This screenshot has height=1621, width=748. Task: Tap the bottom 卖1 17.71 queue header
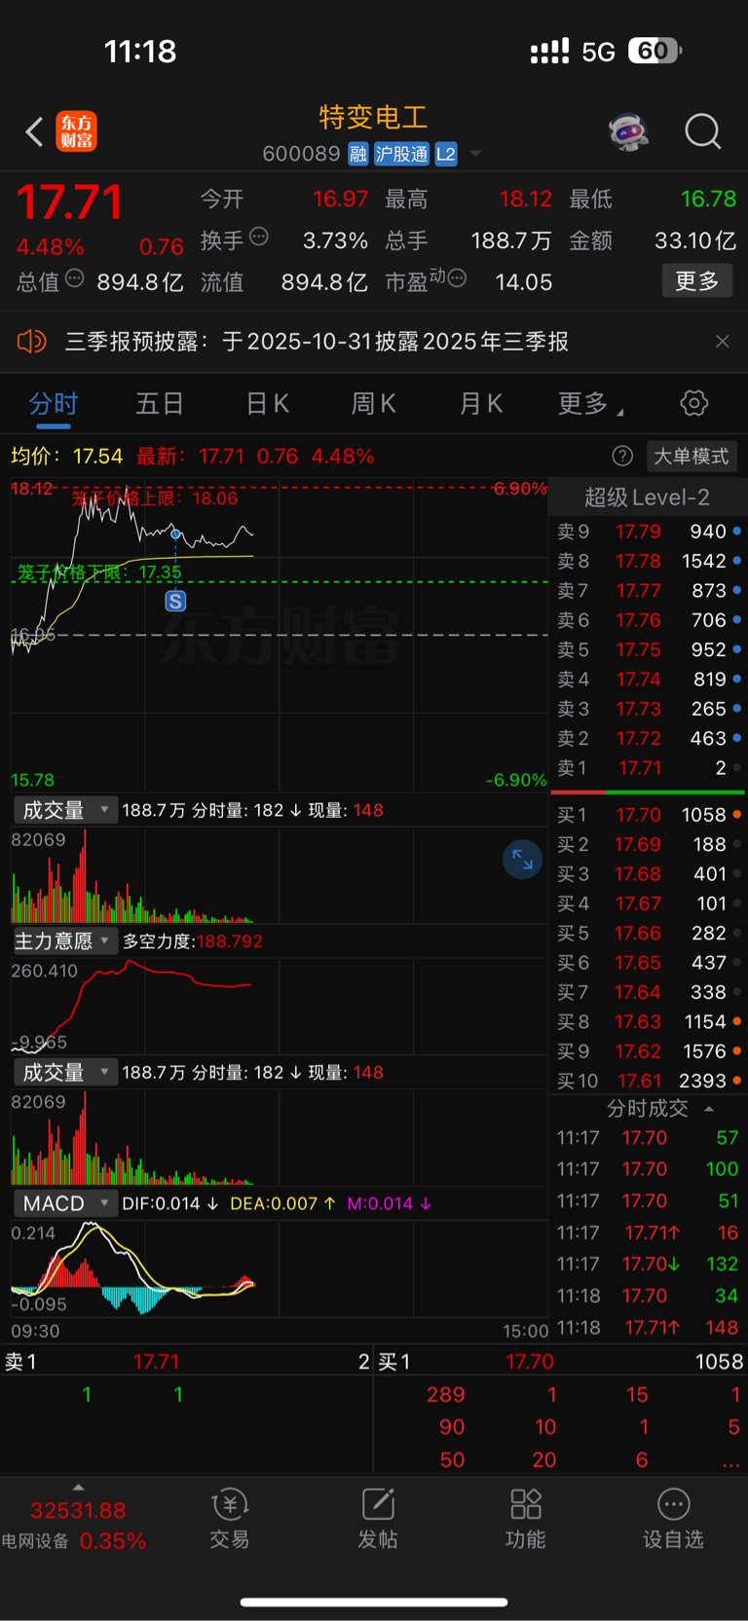(186, 1362)
